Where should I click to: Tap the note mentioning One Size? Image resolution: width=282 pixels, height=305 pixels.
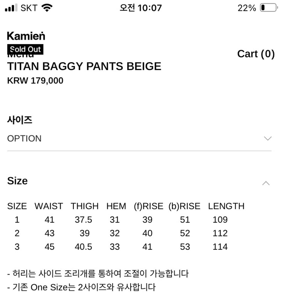coord(81,287)
